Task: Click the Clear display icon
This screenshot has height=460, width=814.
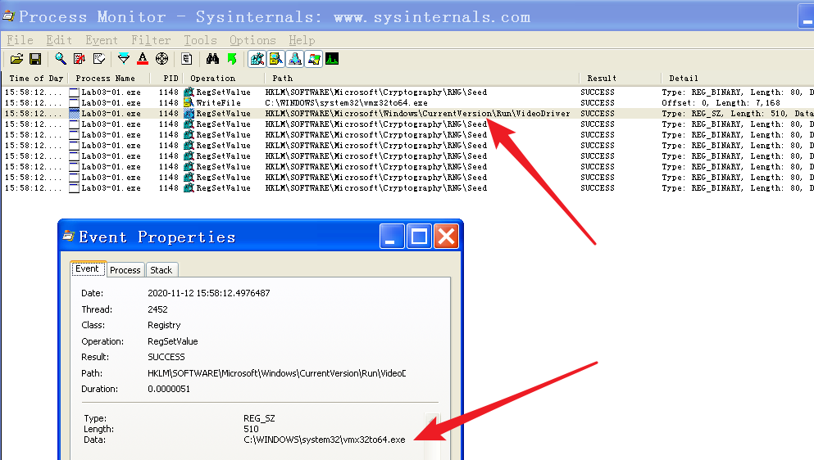Action: (98, 59)
